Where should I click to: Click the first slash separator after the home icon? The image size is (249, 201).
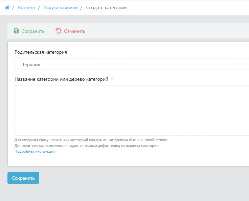[x=13, y=7]
